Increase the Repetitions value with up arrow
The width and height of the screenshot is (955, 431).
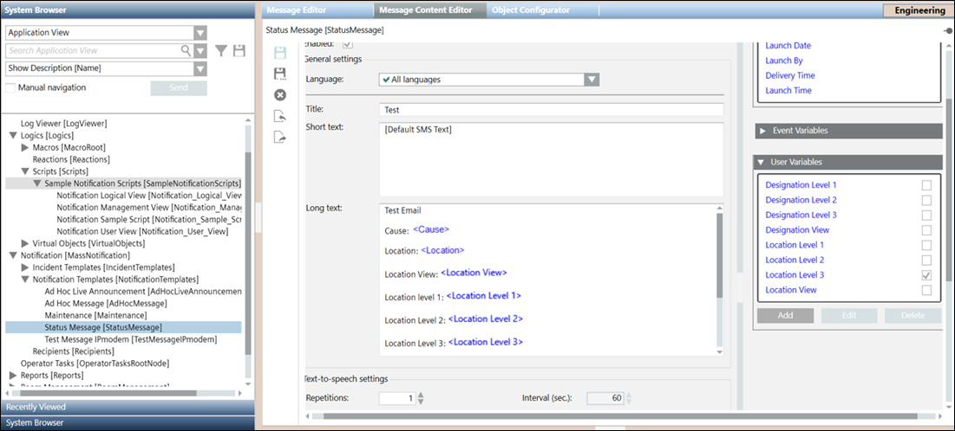[422, 395]
